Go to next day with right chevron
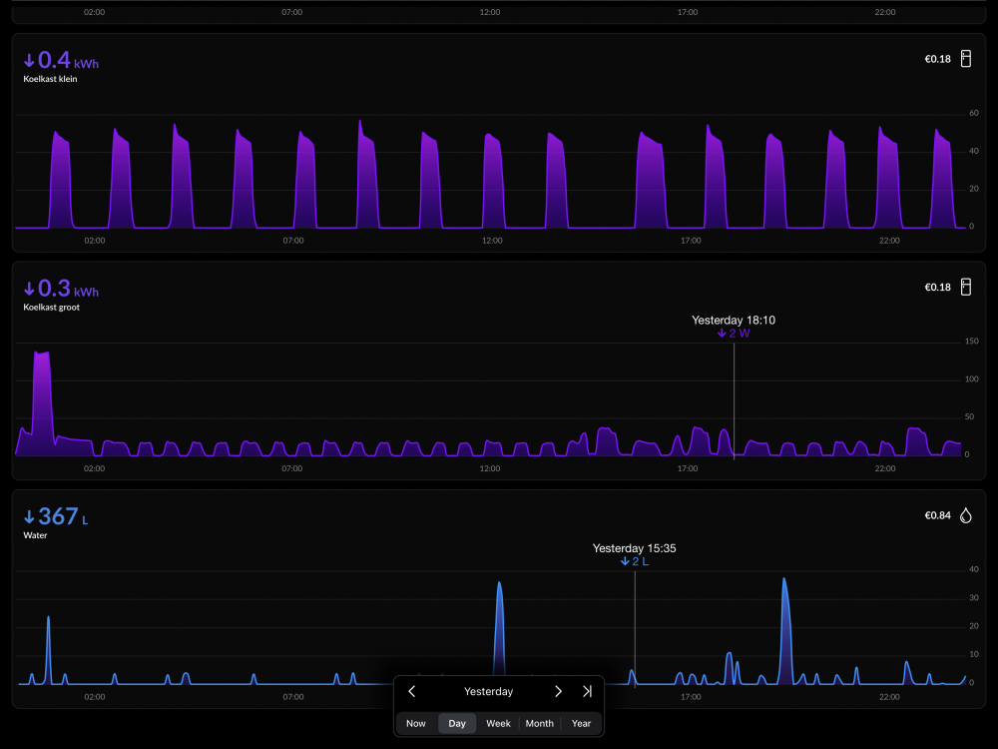The height and width of the screenshot is (749, 998). pos(558,691)
